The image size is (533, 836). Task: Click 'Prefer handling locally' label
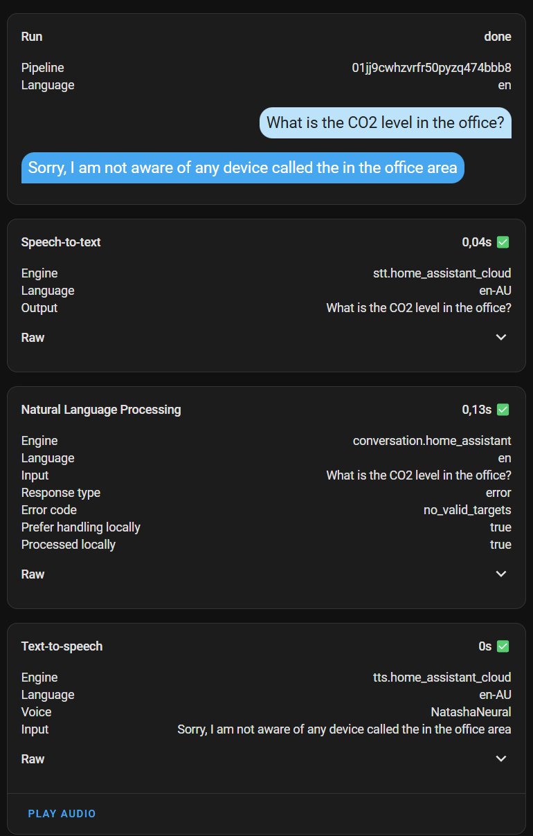(81, 527)
